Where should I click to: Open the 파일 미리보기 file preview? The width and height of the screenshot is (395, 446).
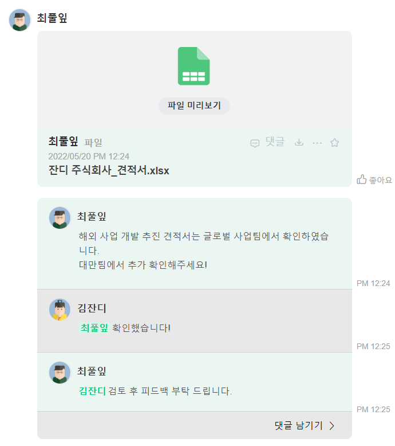click(194, 105)
